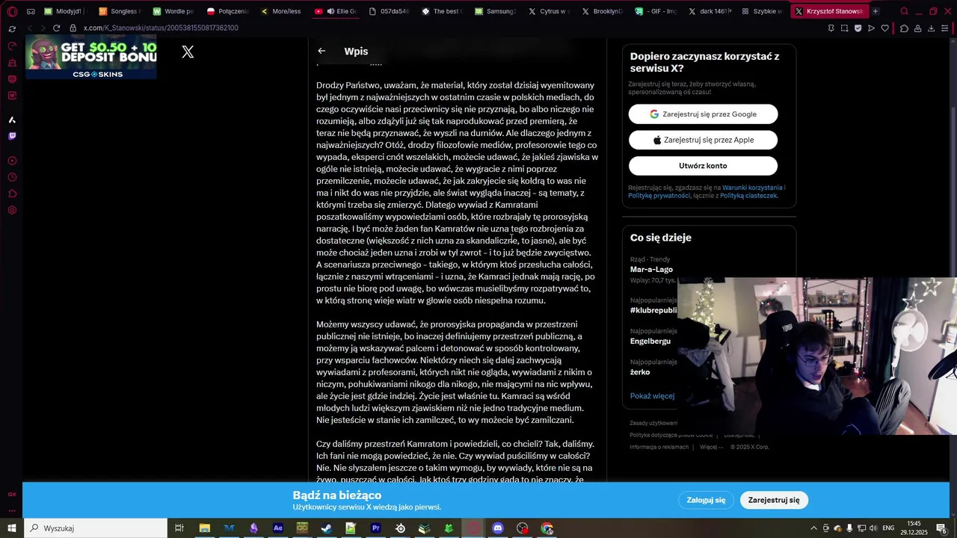Click the X logo on the page

pos(188,52)
